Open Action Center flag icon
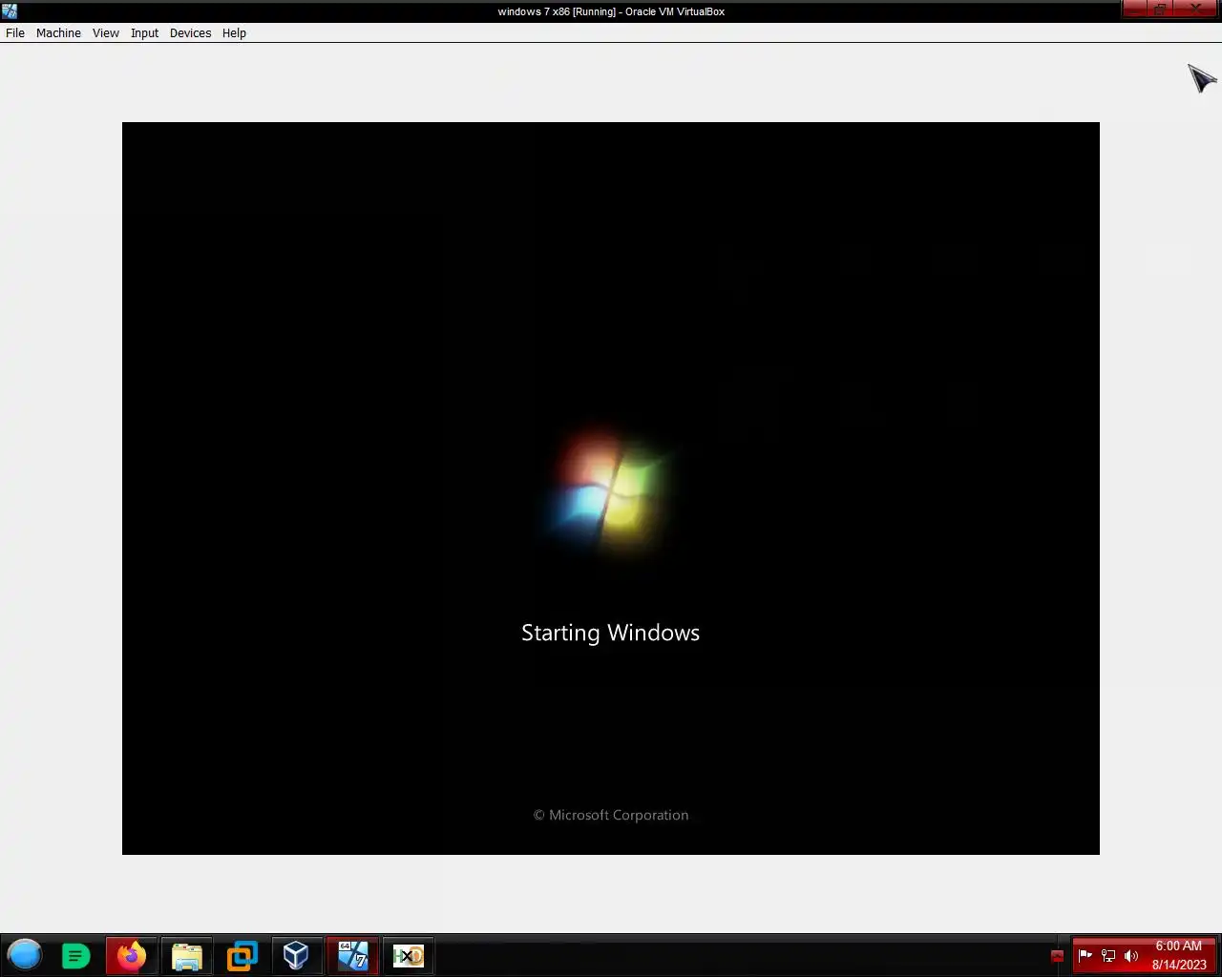 pos(1085,955)
